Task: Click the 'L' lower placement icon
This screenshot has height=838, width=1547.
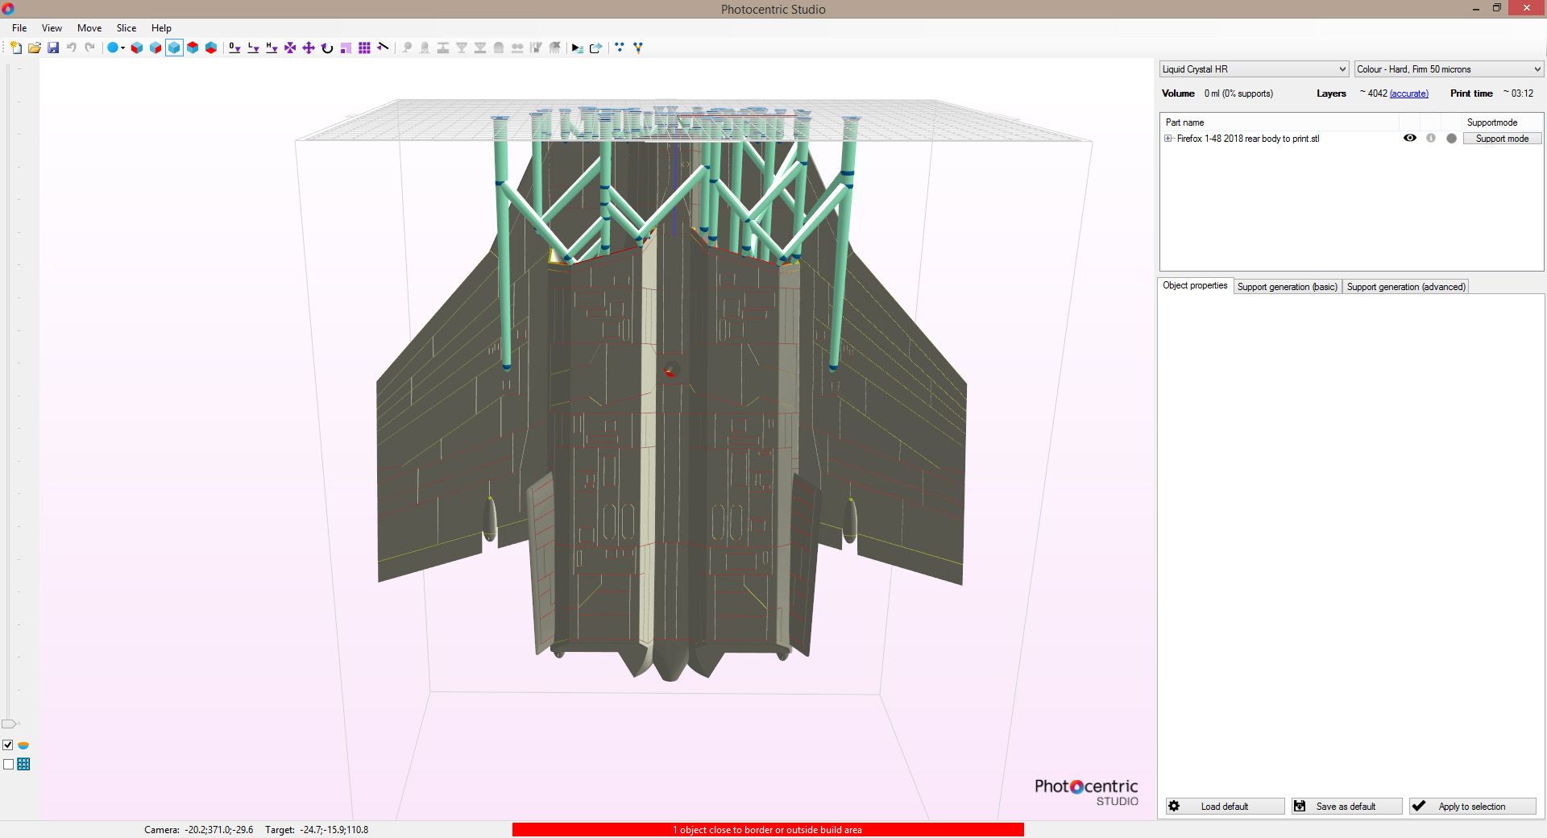Action: (253, 48)
